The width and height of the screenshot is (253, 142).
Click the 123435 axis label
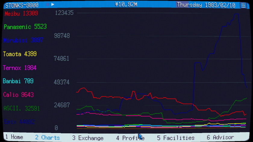64,13
